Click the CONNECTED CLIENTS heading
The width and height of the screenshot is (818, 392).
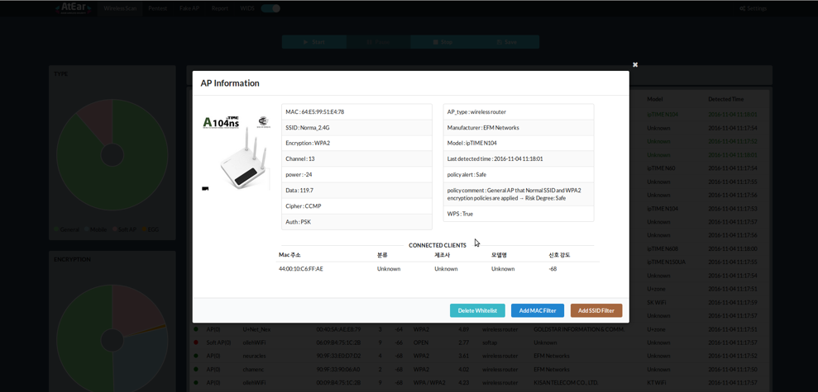[x=438, y=245]
